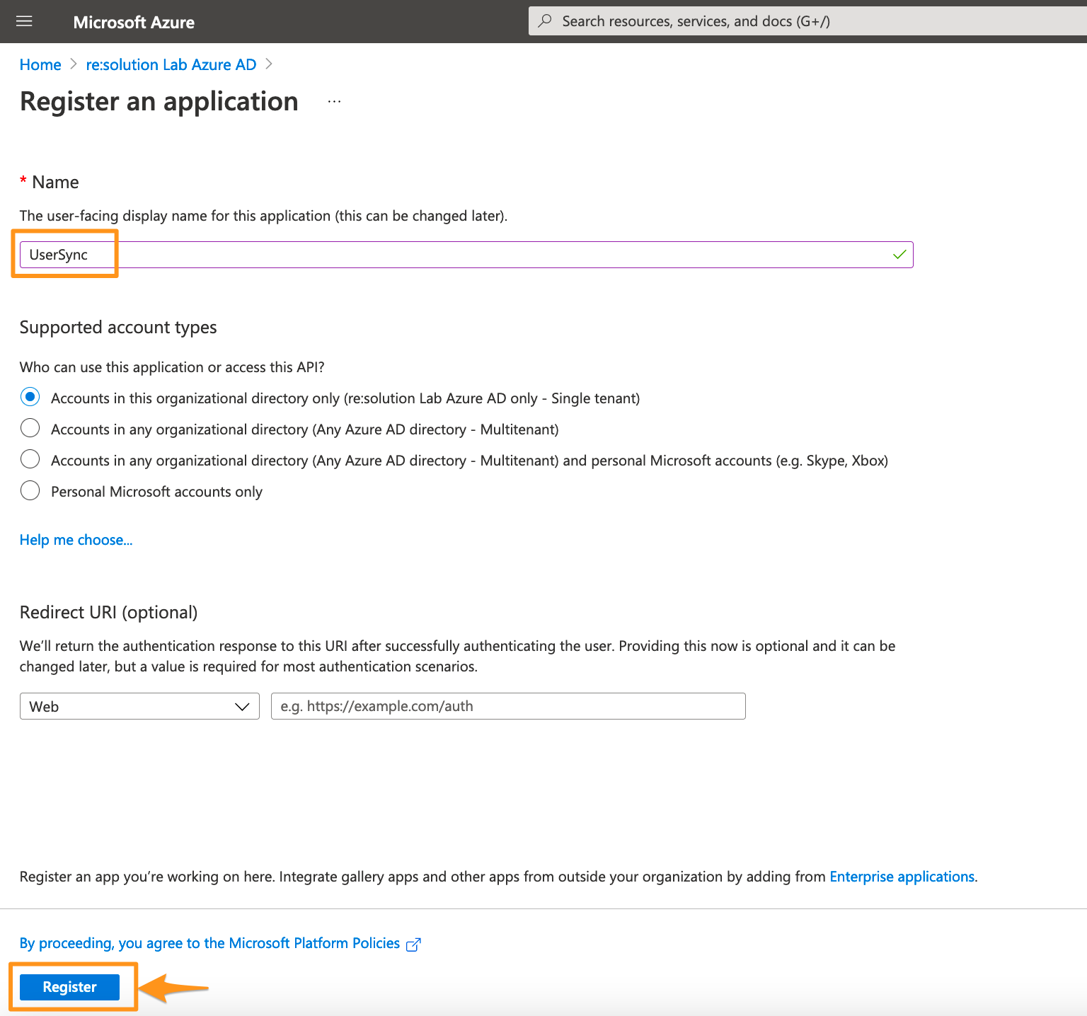Open the Help me choose link
This screenshot has height=1016, width=1087.
76,540
